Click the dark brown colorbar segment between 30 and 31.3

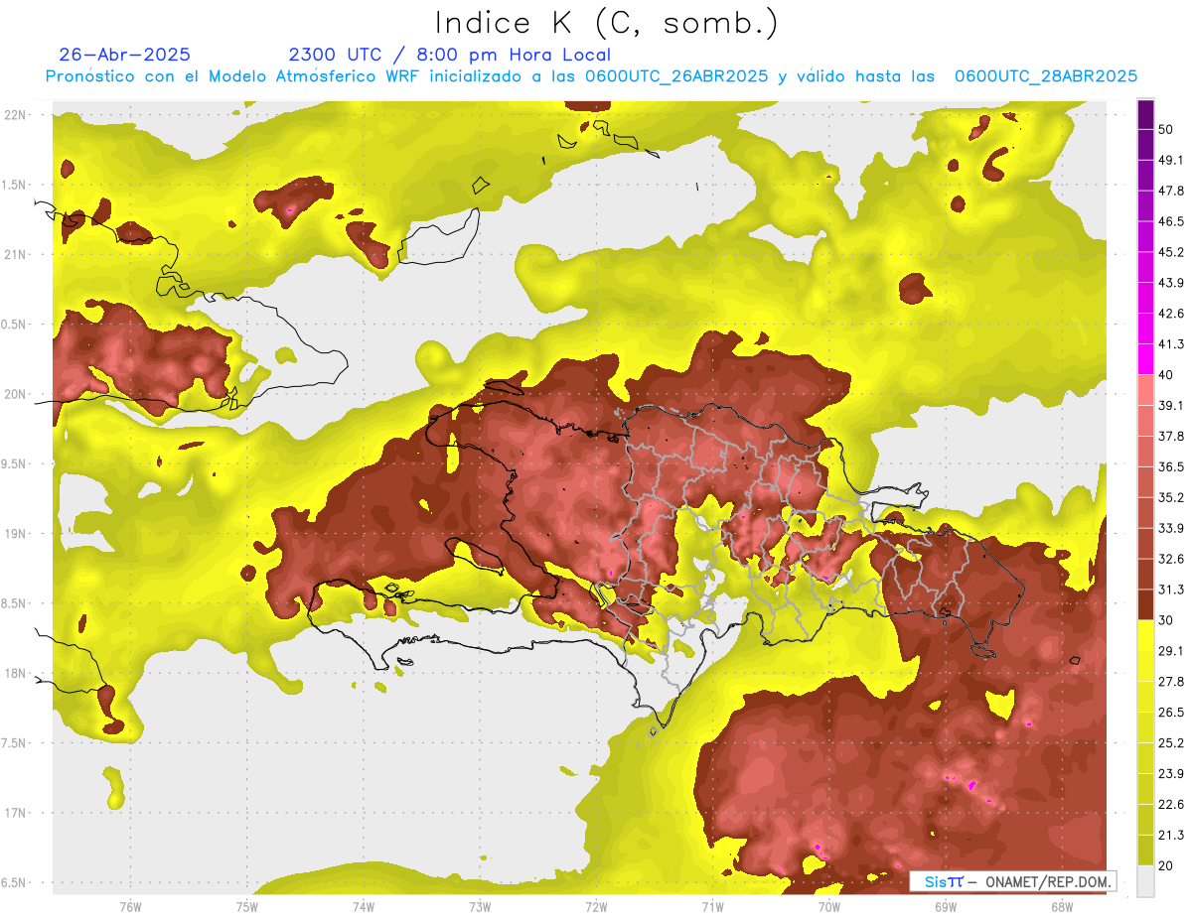tap(1145, 605)
